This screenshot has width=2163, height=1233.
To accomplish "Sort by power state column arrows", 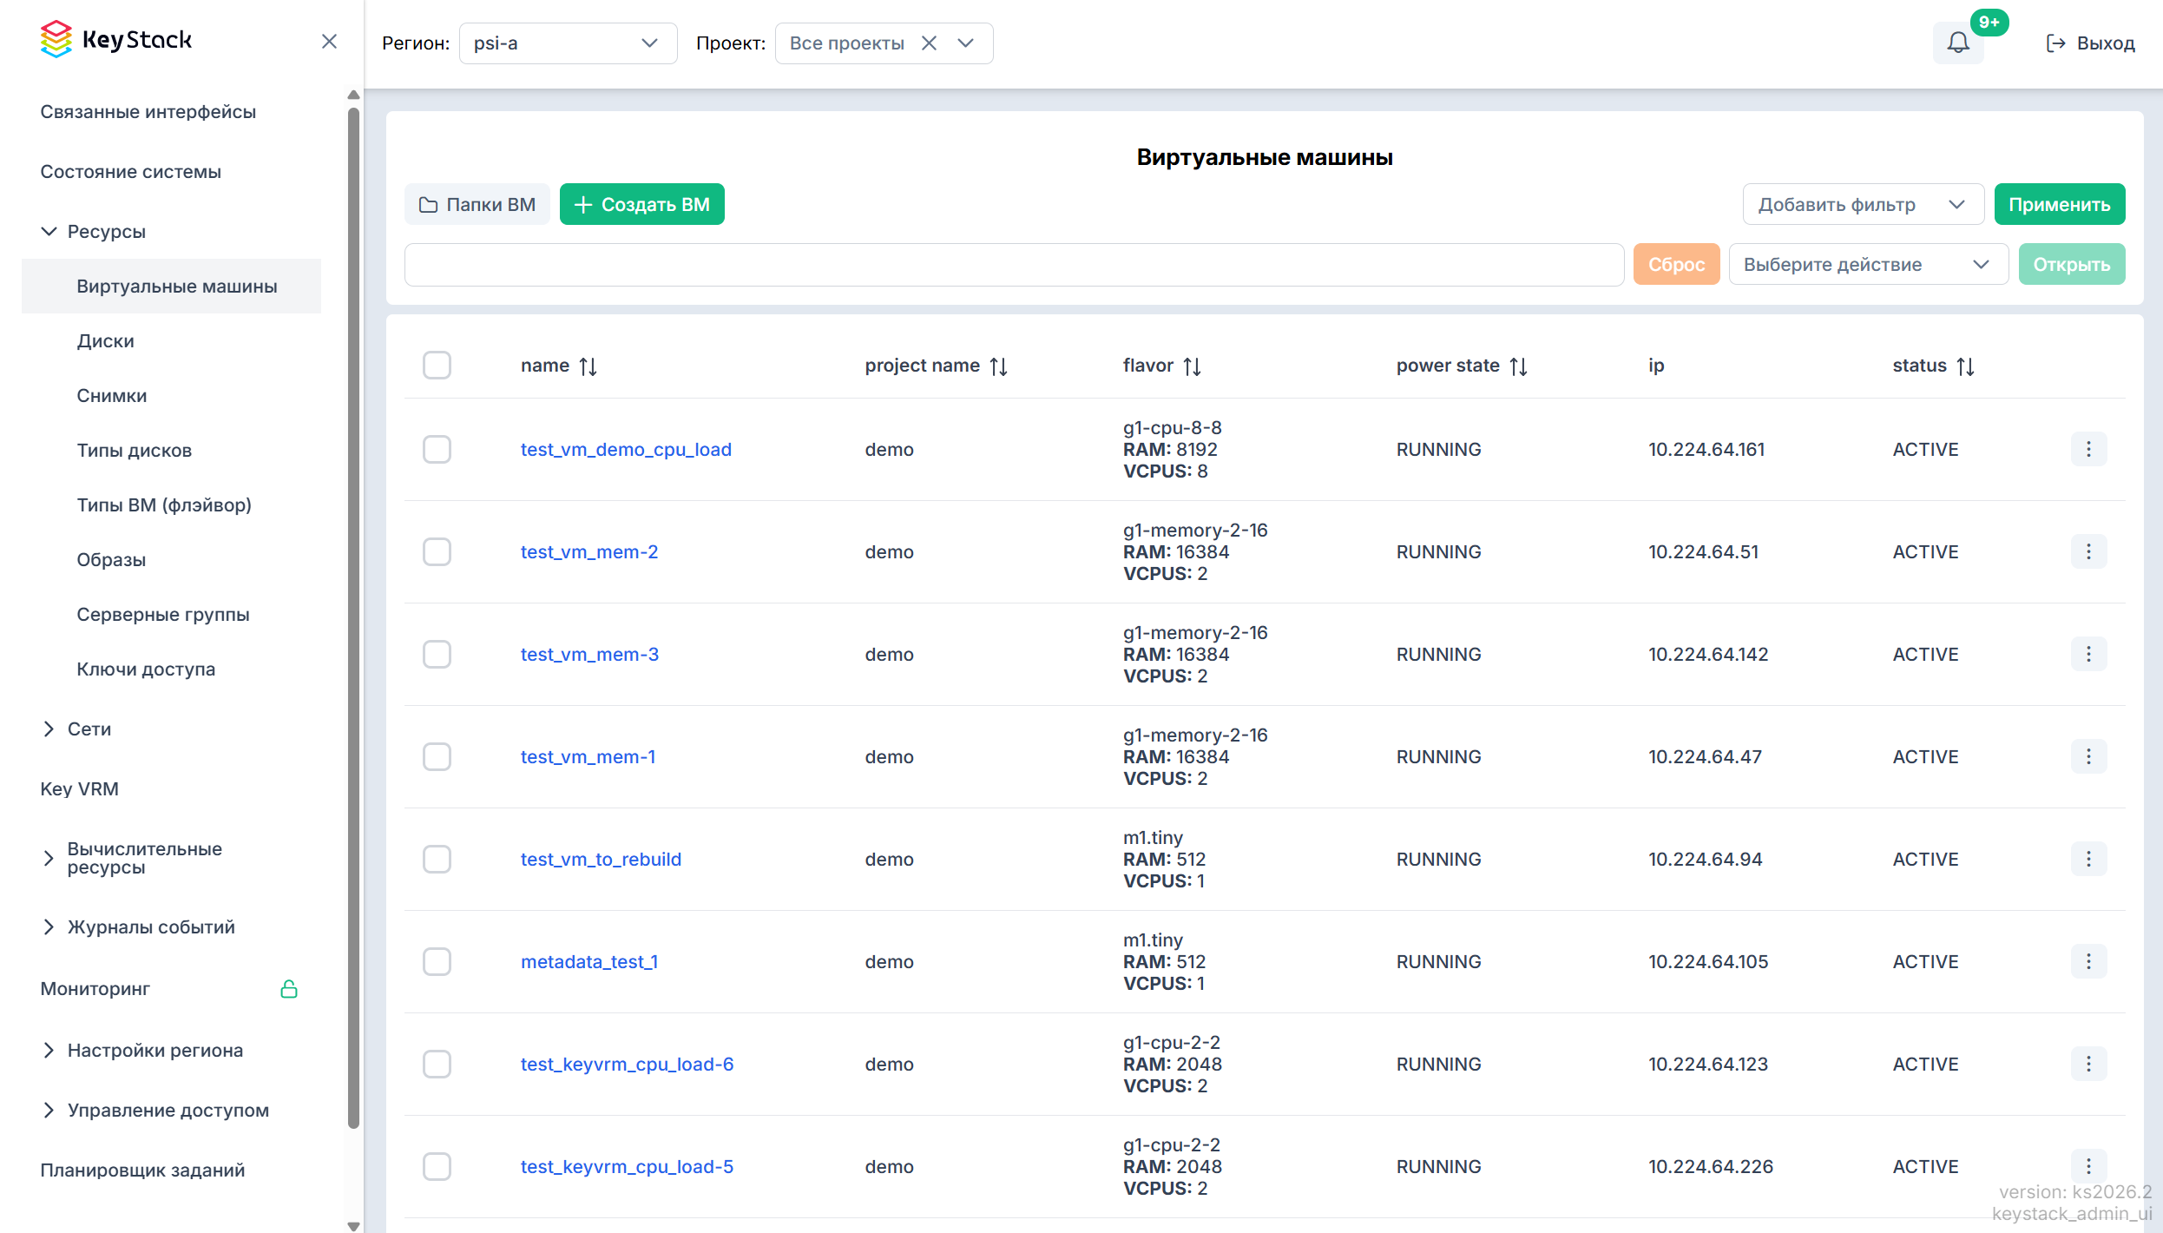I will click(1518, 366).
